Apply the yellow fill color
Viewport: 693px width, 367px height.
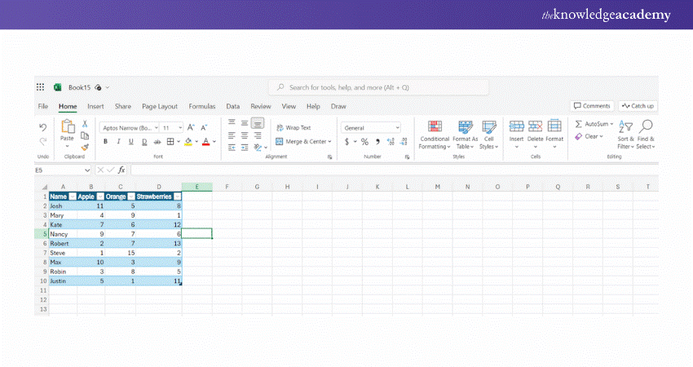[x=188, y=142]
